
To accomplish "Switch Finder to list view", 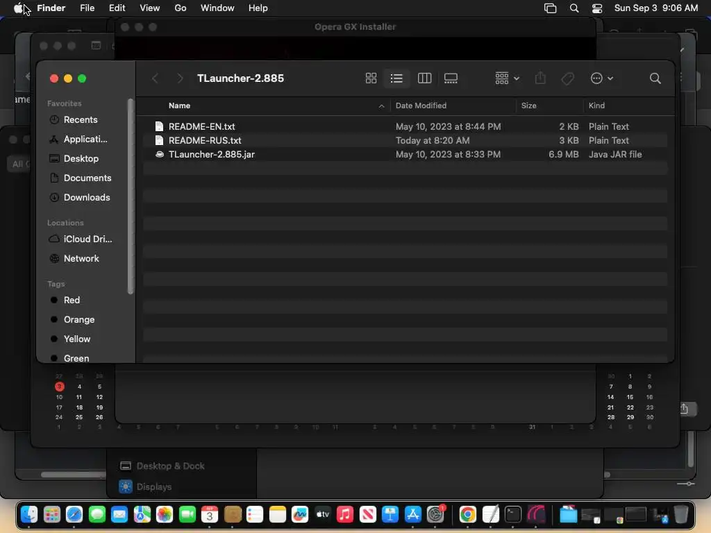I will (x=396, y=78).
